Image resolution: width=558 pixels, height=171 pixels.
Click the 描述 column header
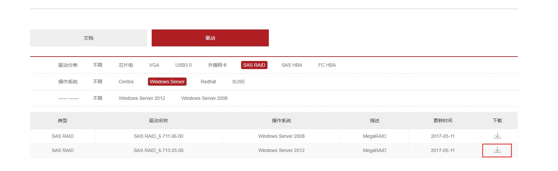pyautogui.click(x=374, y=121)
